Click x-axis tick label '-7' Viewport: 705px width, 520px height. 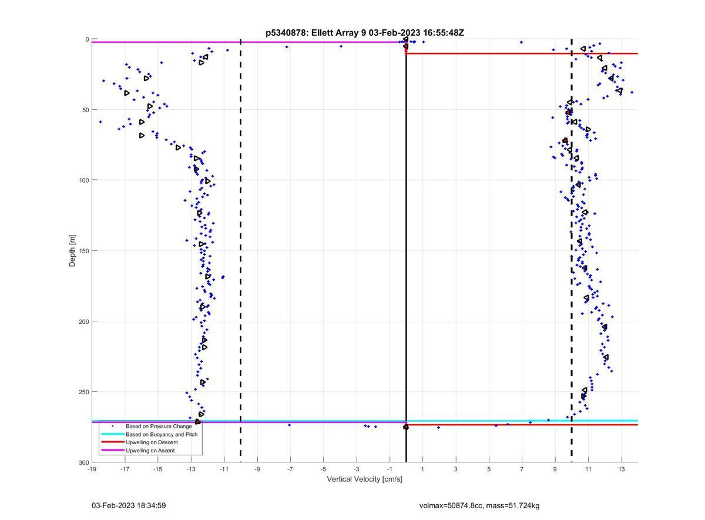coord(290,469)
